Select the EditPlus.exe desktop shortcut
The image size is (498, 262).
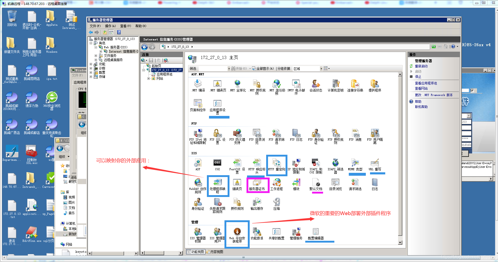click(x=32, y=234)
